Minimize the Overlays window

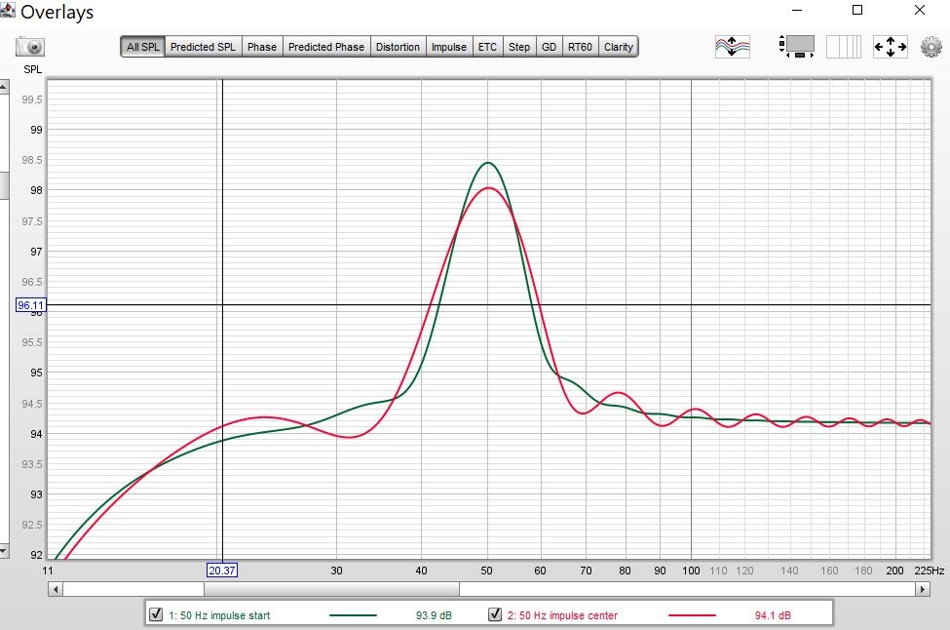(x=797, y=10)
